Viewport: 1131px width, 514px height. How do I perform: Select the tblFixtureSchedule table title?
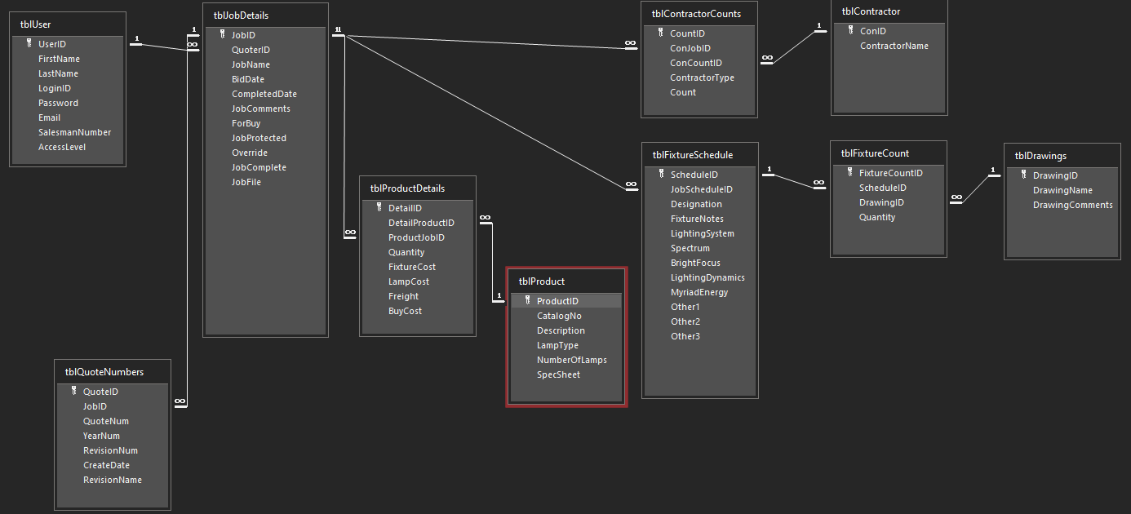click(x=693, y=155)
